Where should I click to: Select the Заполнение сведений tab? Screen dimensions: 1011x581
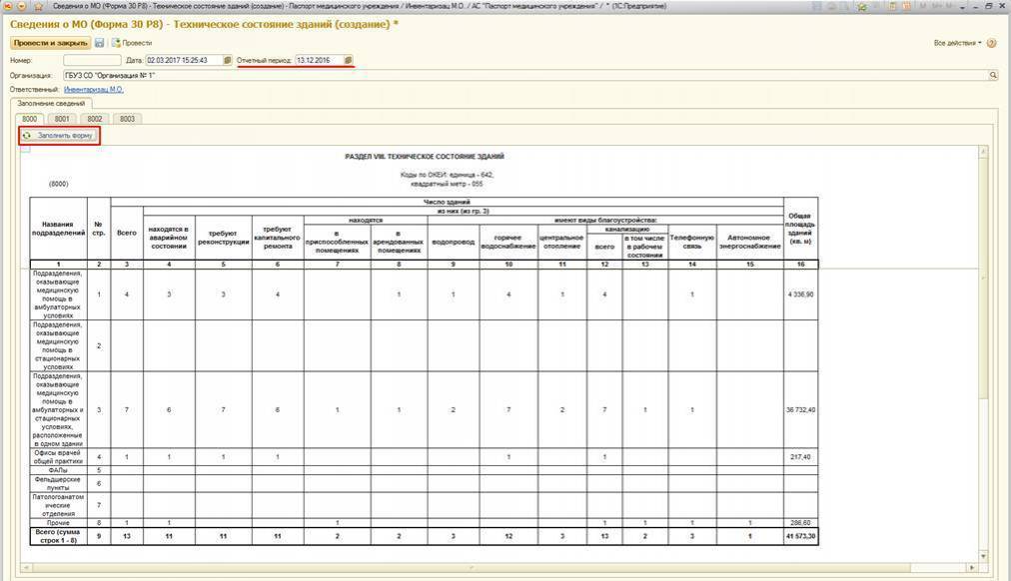[50, 103]
